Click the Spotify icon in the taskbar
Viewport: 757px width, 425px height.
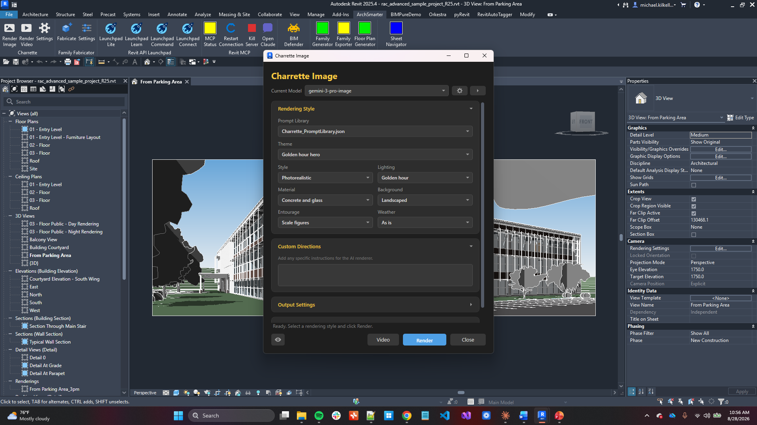tap(319, 416)
